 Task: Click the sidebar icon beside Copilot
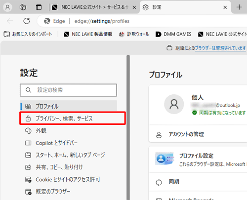pos(28,143)
